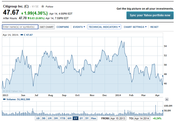Click the Dec x-axis label
Image resolution: width=177 pixels, height=121 pixels.
tap(105, 95)
